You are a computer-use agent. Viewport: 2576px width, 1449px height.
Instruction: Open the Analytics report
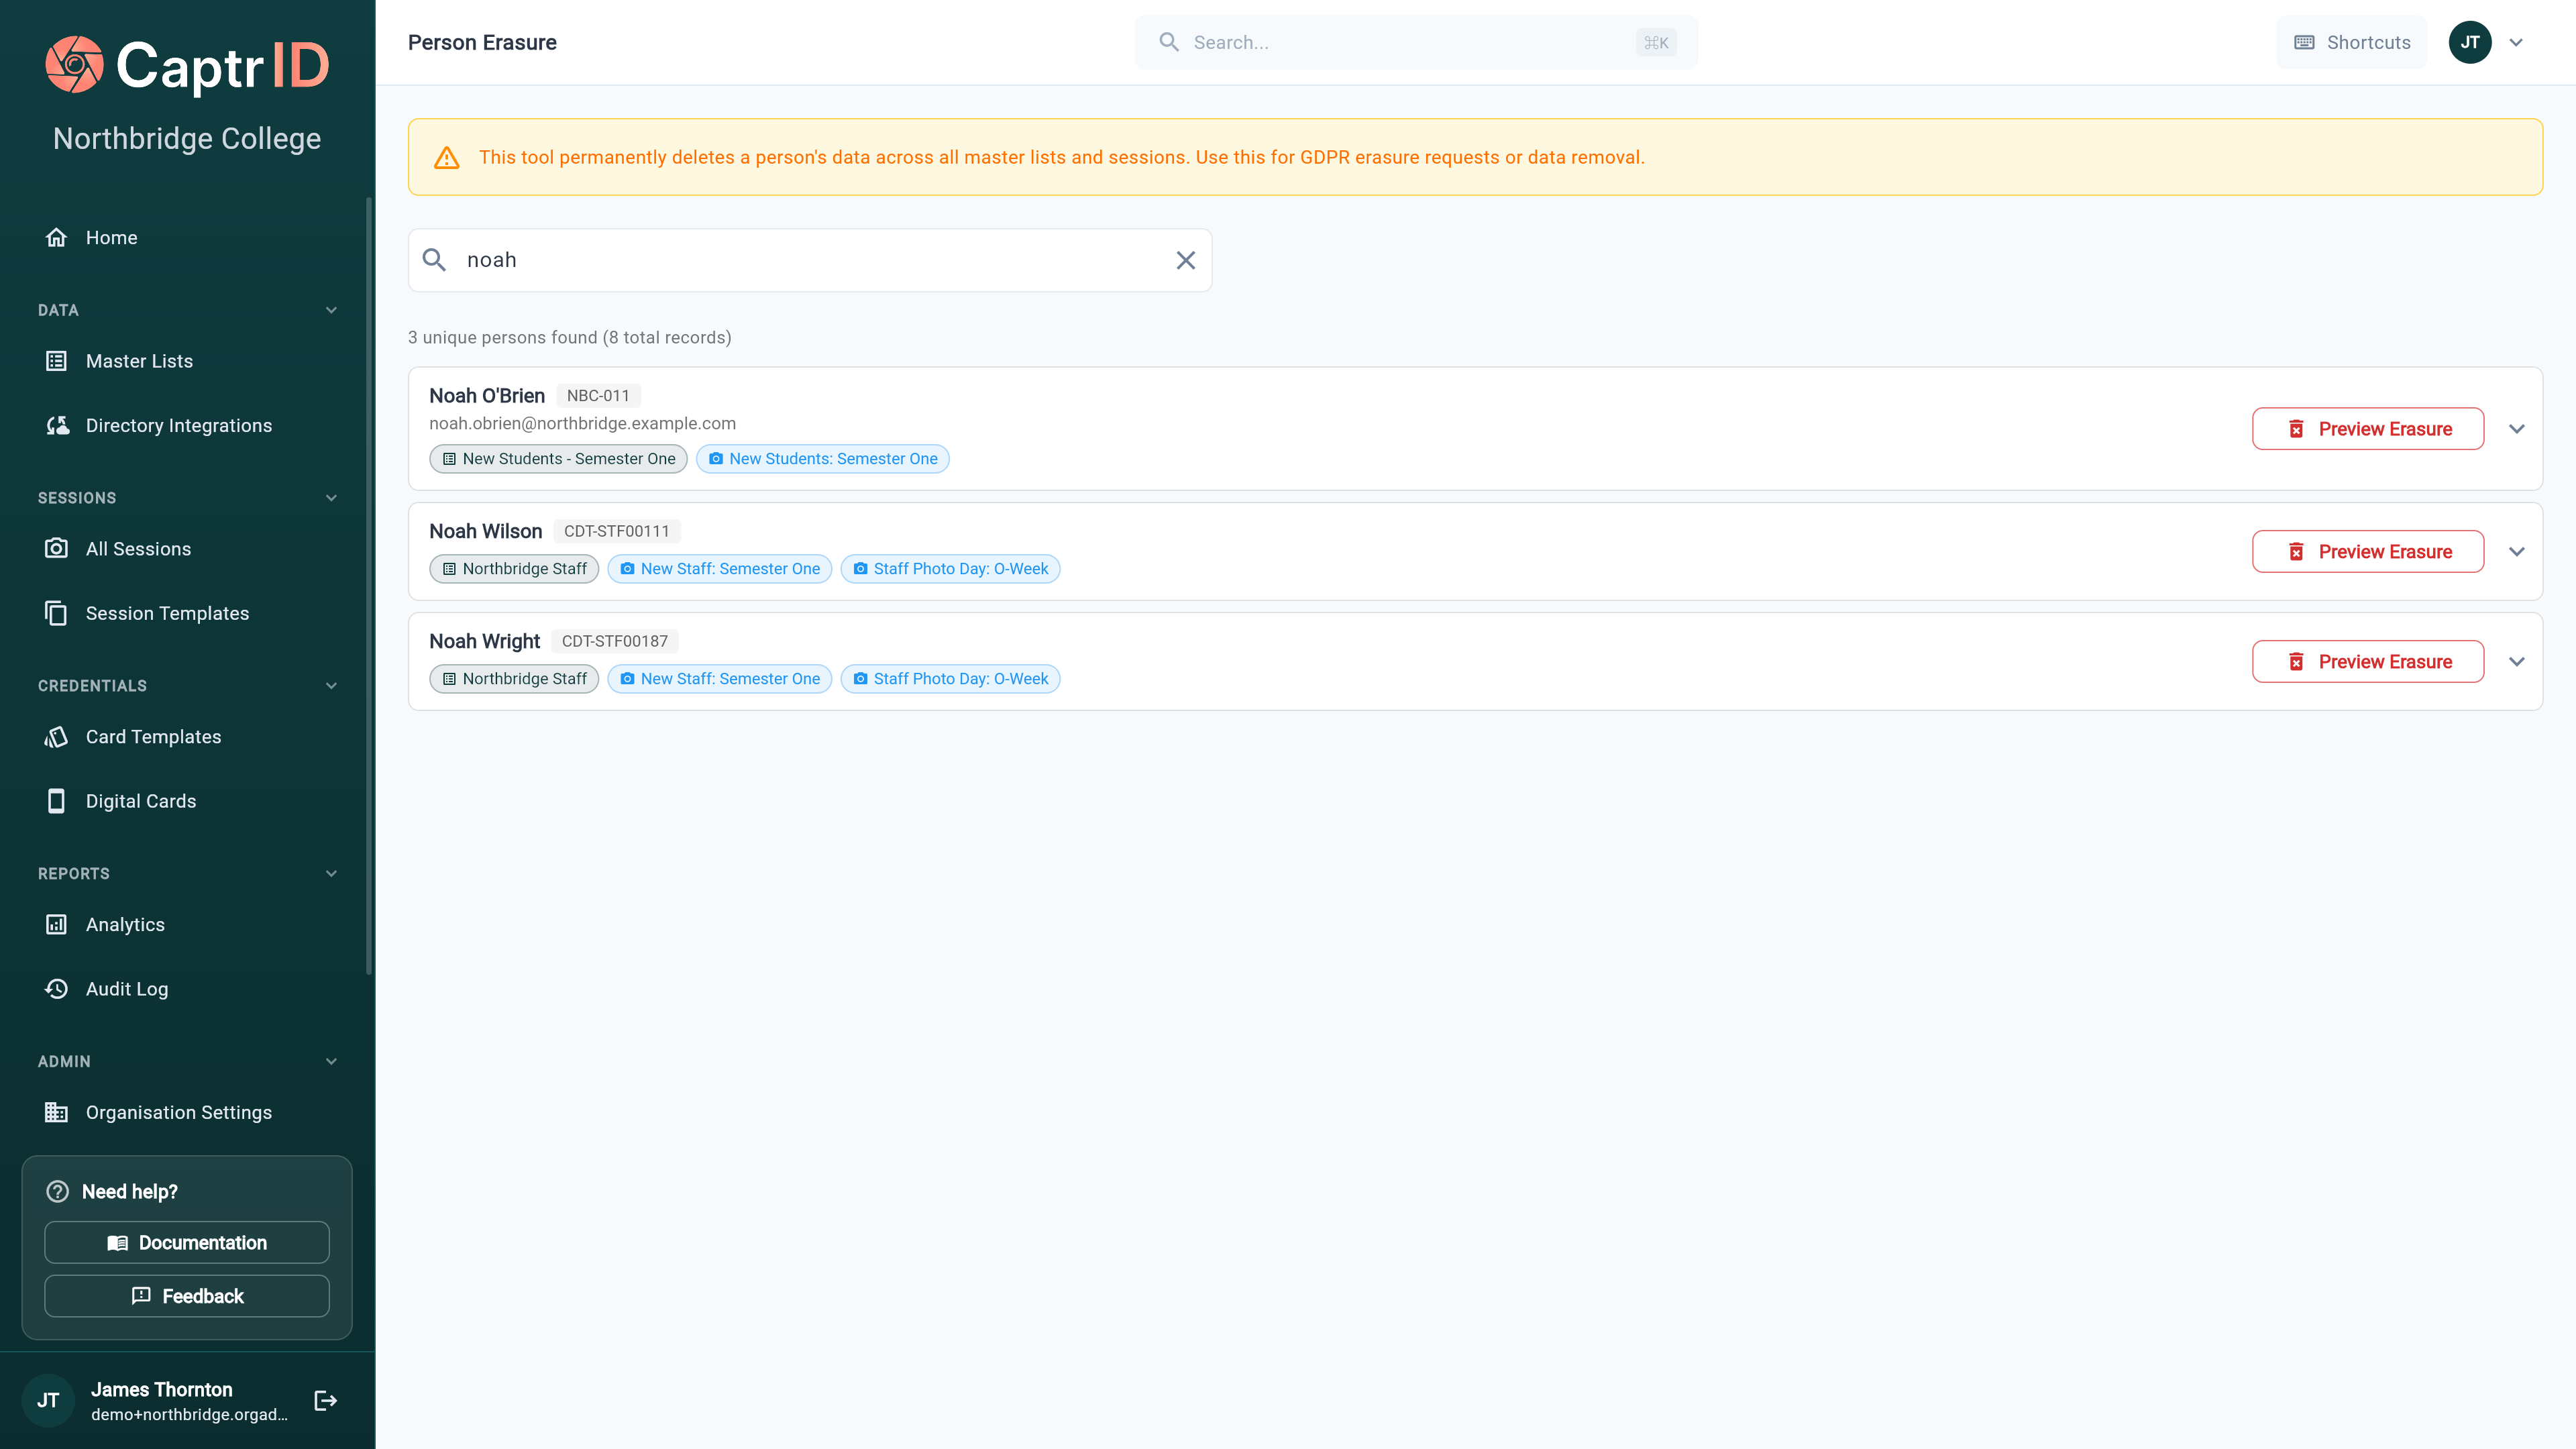187,924
